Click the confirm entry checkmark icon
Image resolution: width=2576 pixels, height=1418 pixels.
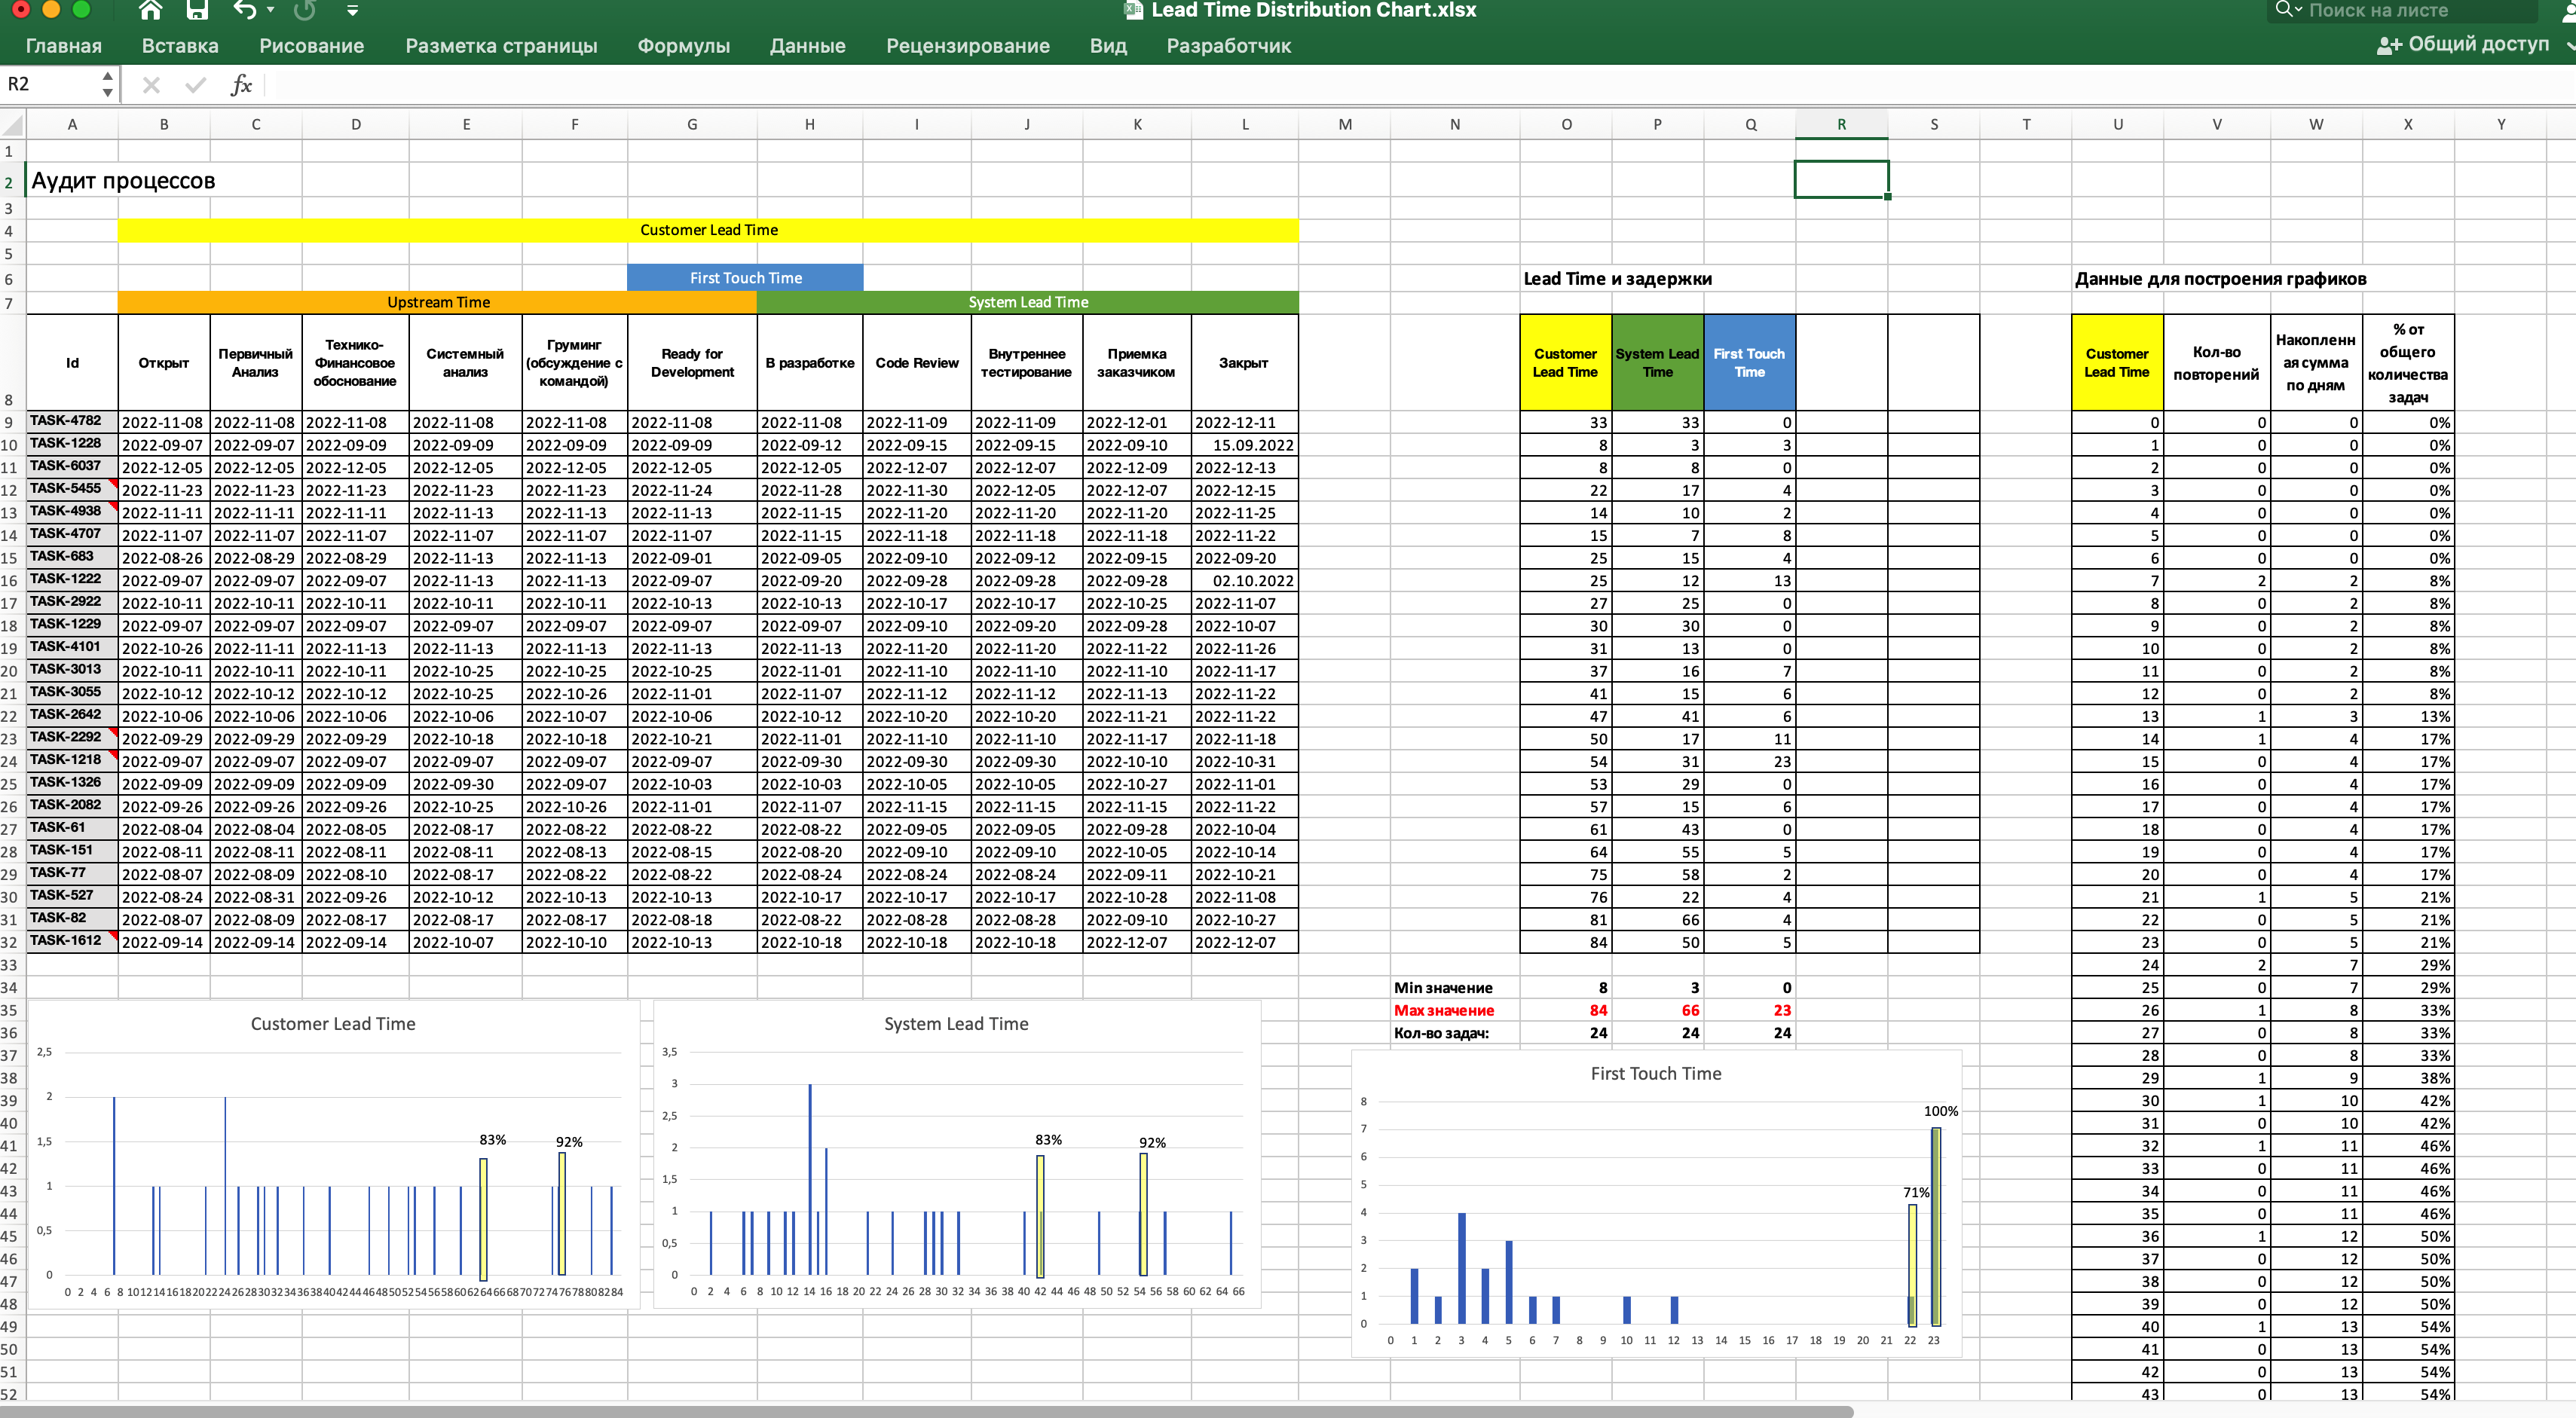tap(196, 85)
